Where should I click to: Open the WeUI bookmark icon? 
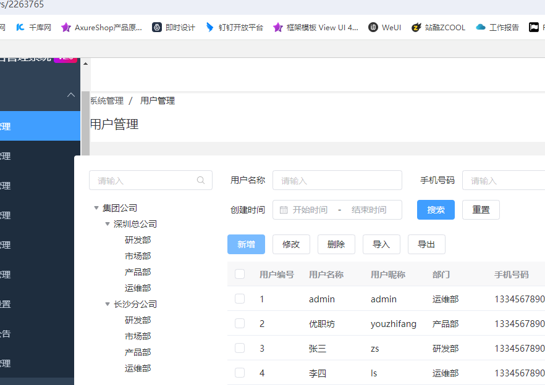coord(373,27)
